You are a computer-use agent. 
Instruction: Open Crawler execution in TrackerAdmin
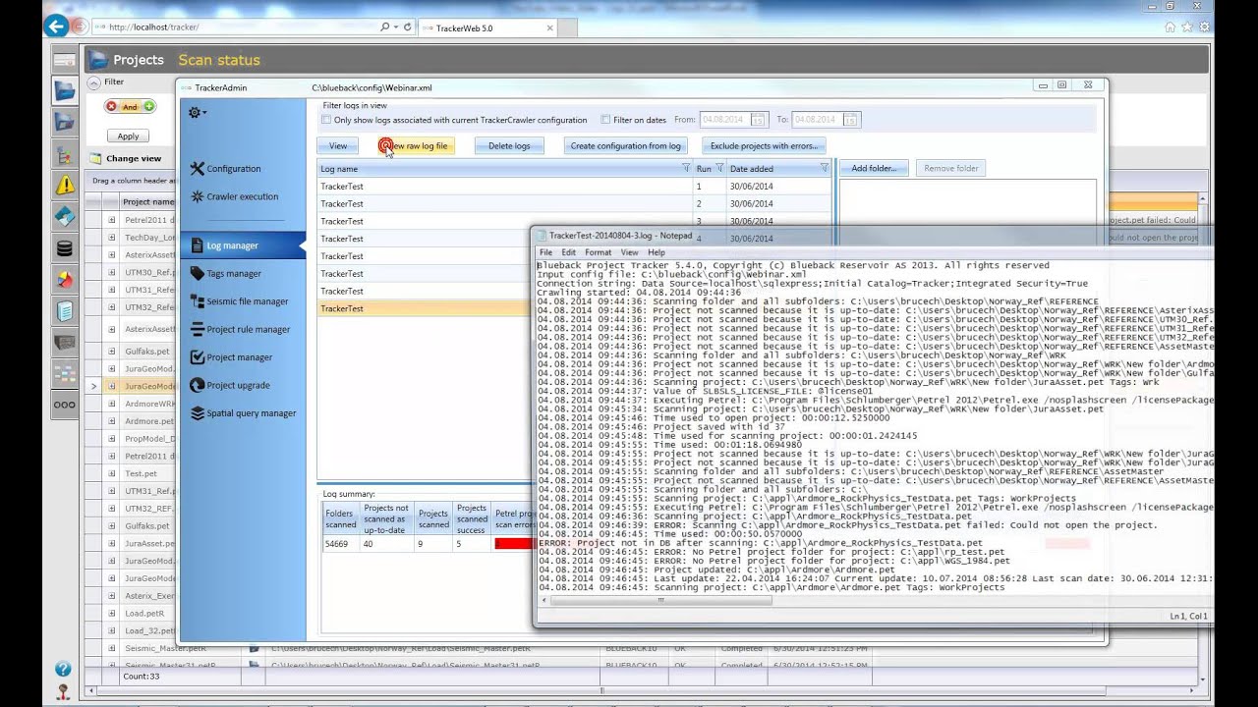[x=235, y=196]
